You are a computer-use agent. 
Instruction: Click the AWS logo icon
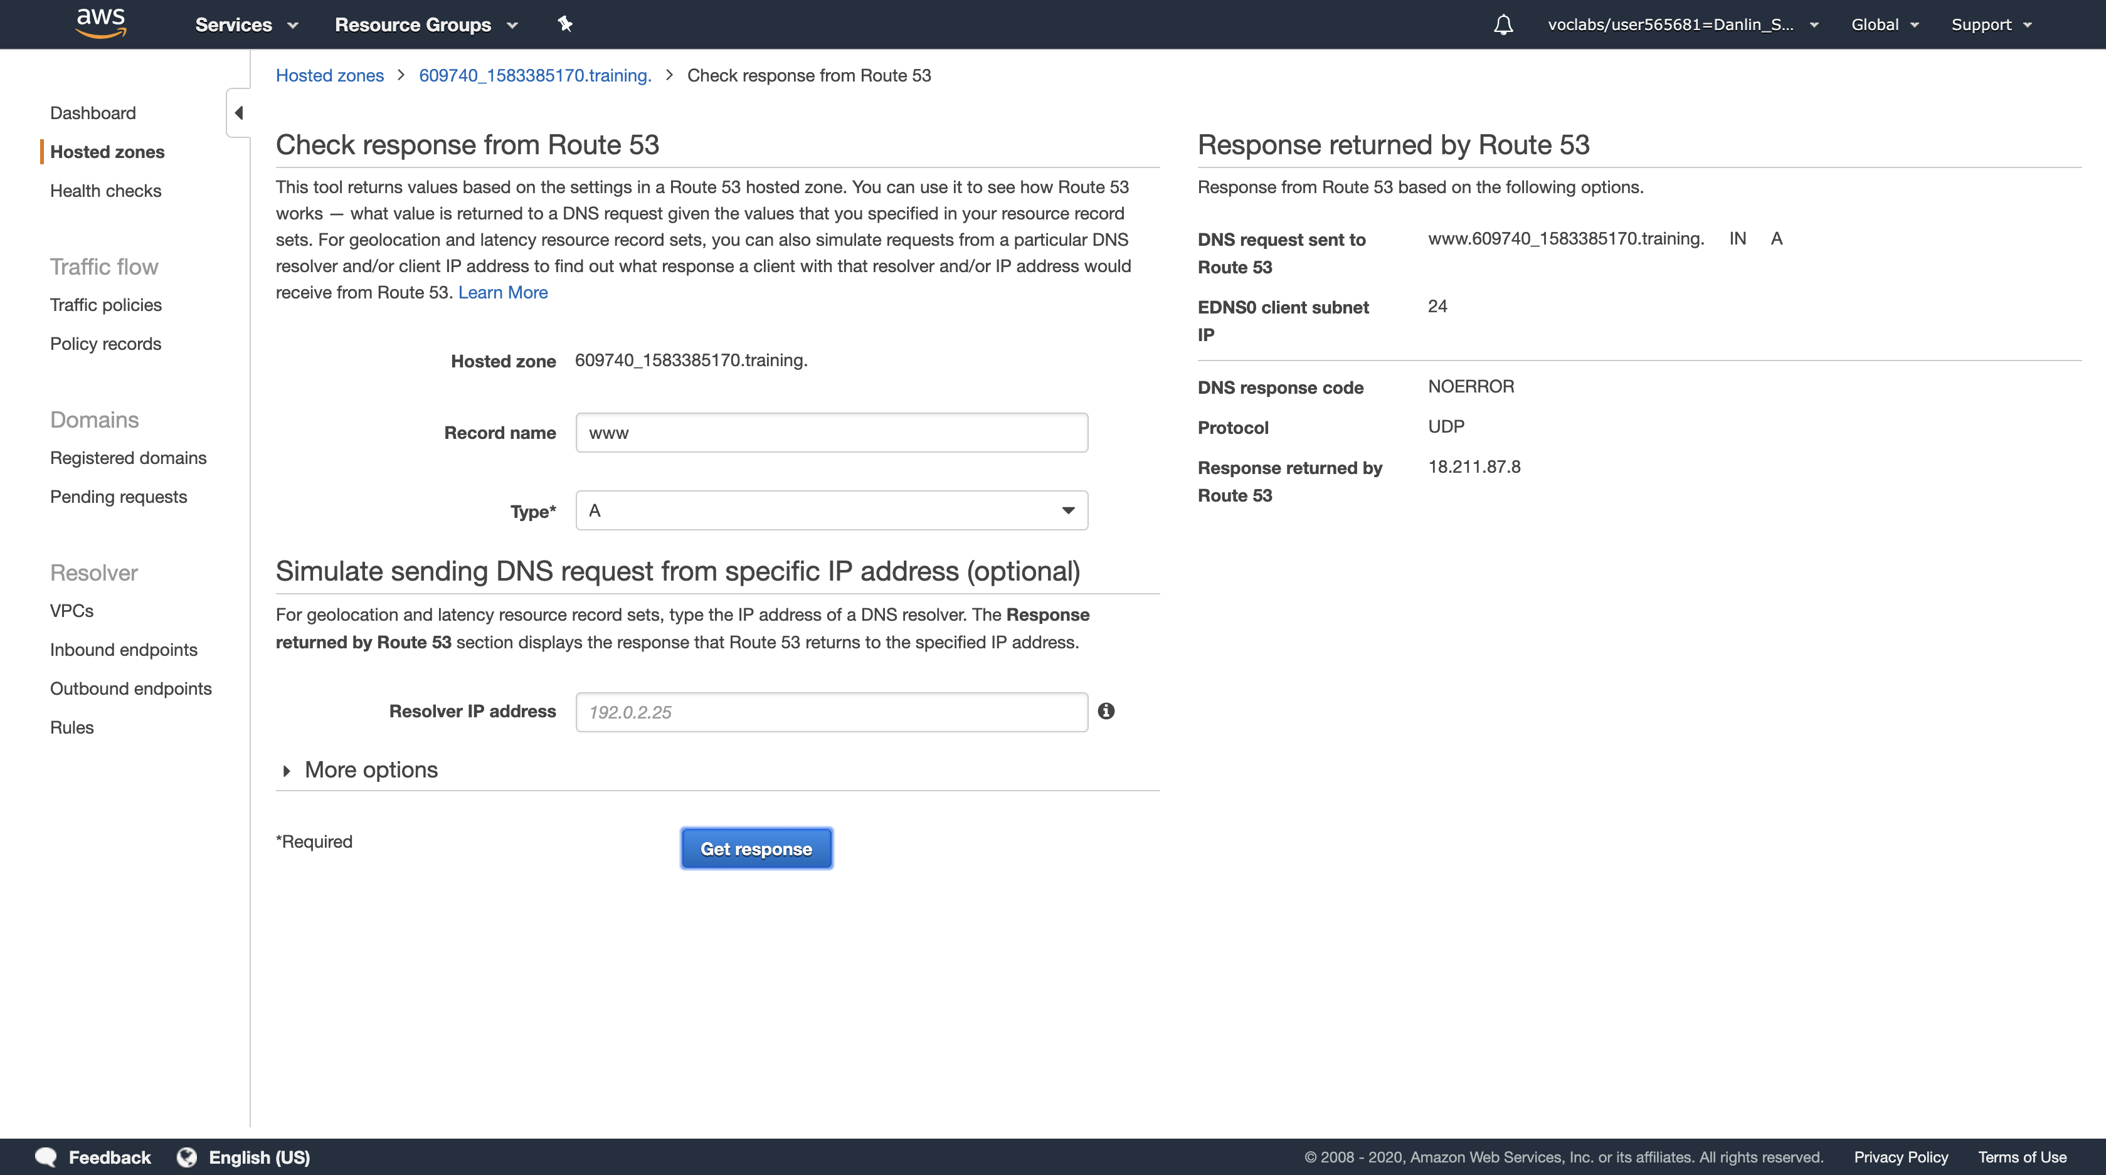click(x=100, y=23)
